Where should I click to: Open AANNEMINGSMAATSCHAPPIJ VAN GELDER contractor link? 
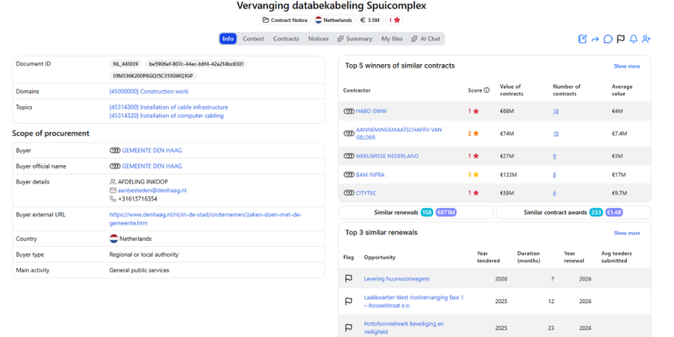coord(399,133)
